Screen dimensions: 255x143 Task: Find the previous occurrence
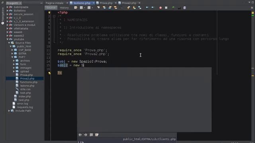tap(104, 8)
